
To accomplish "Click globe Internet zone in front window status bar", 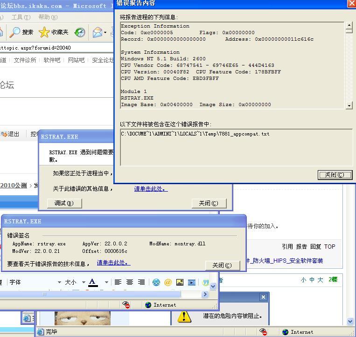I will tap(148, 305).
